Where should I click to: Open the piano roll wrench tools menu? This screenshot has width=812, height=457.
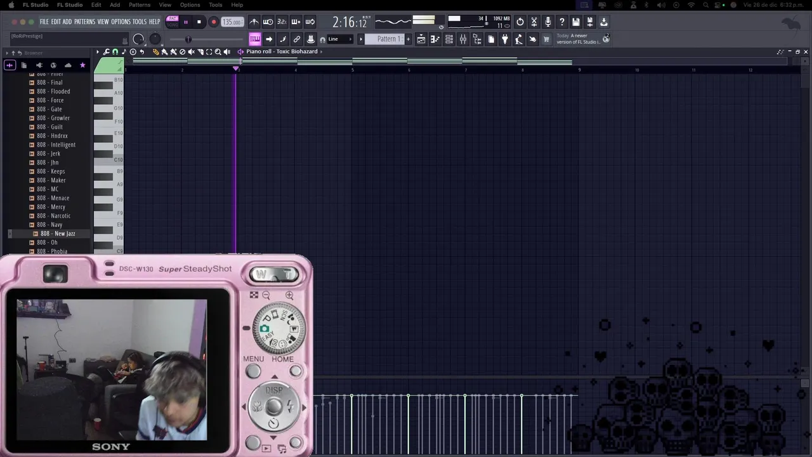(106, 52)
